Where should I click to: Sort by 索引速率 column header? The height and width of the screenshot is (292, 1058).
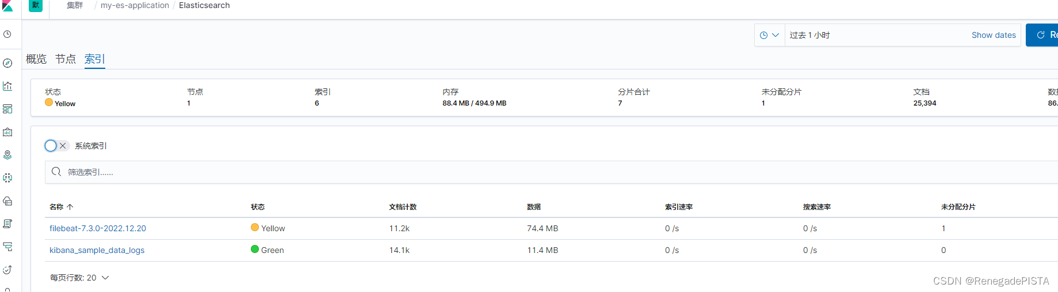[679, 207]
